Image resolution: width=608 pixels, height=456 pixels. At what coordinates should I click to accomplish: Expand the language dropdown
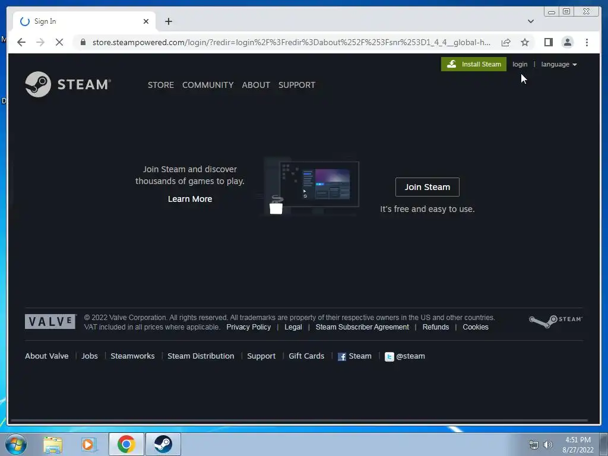pyautogui.click(x=559, y=64)
